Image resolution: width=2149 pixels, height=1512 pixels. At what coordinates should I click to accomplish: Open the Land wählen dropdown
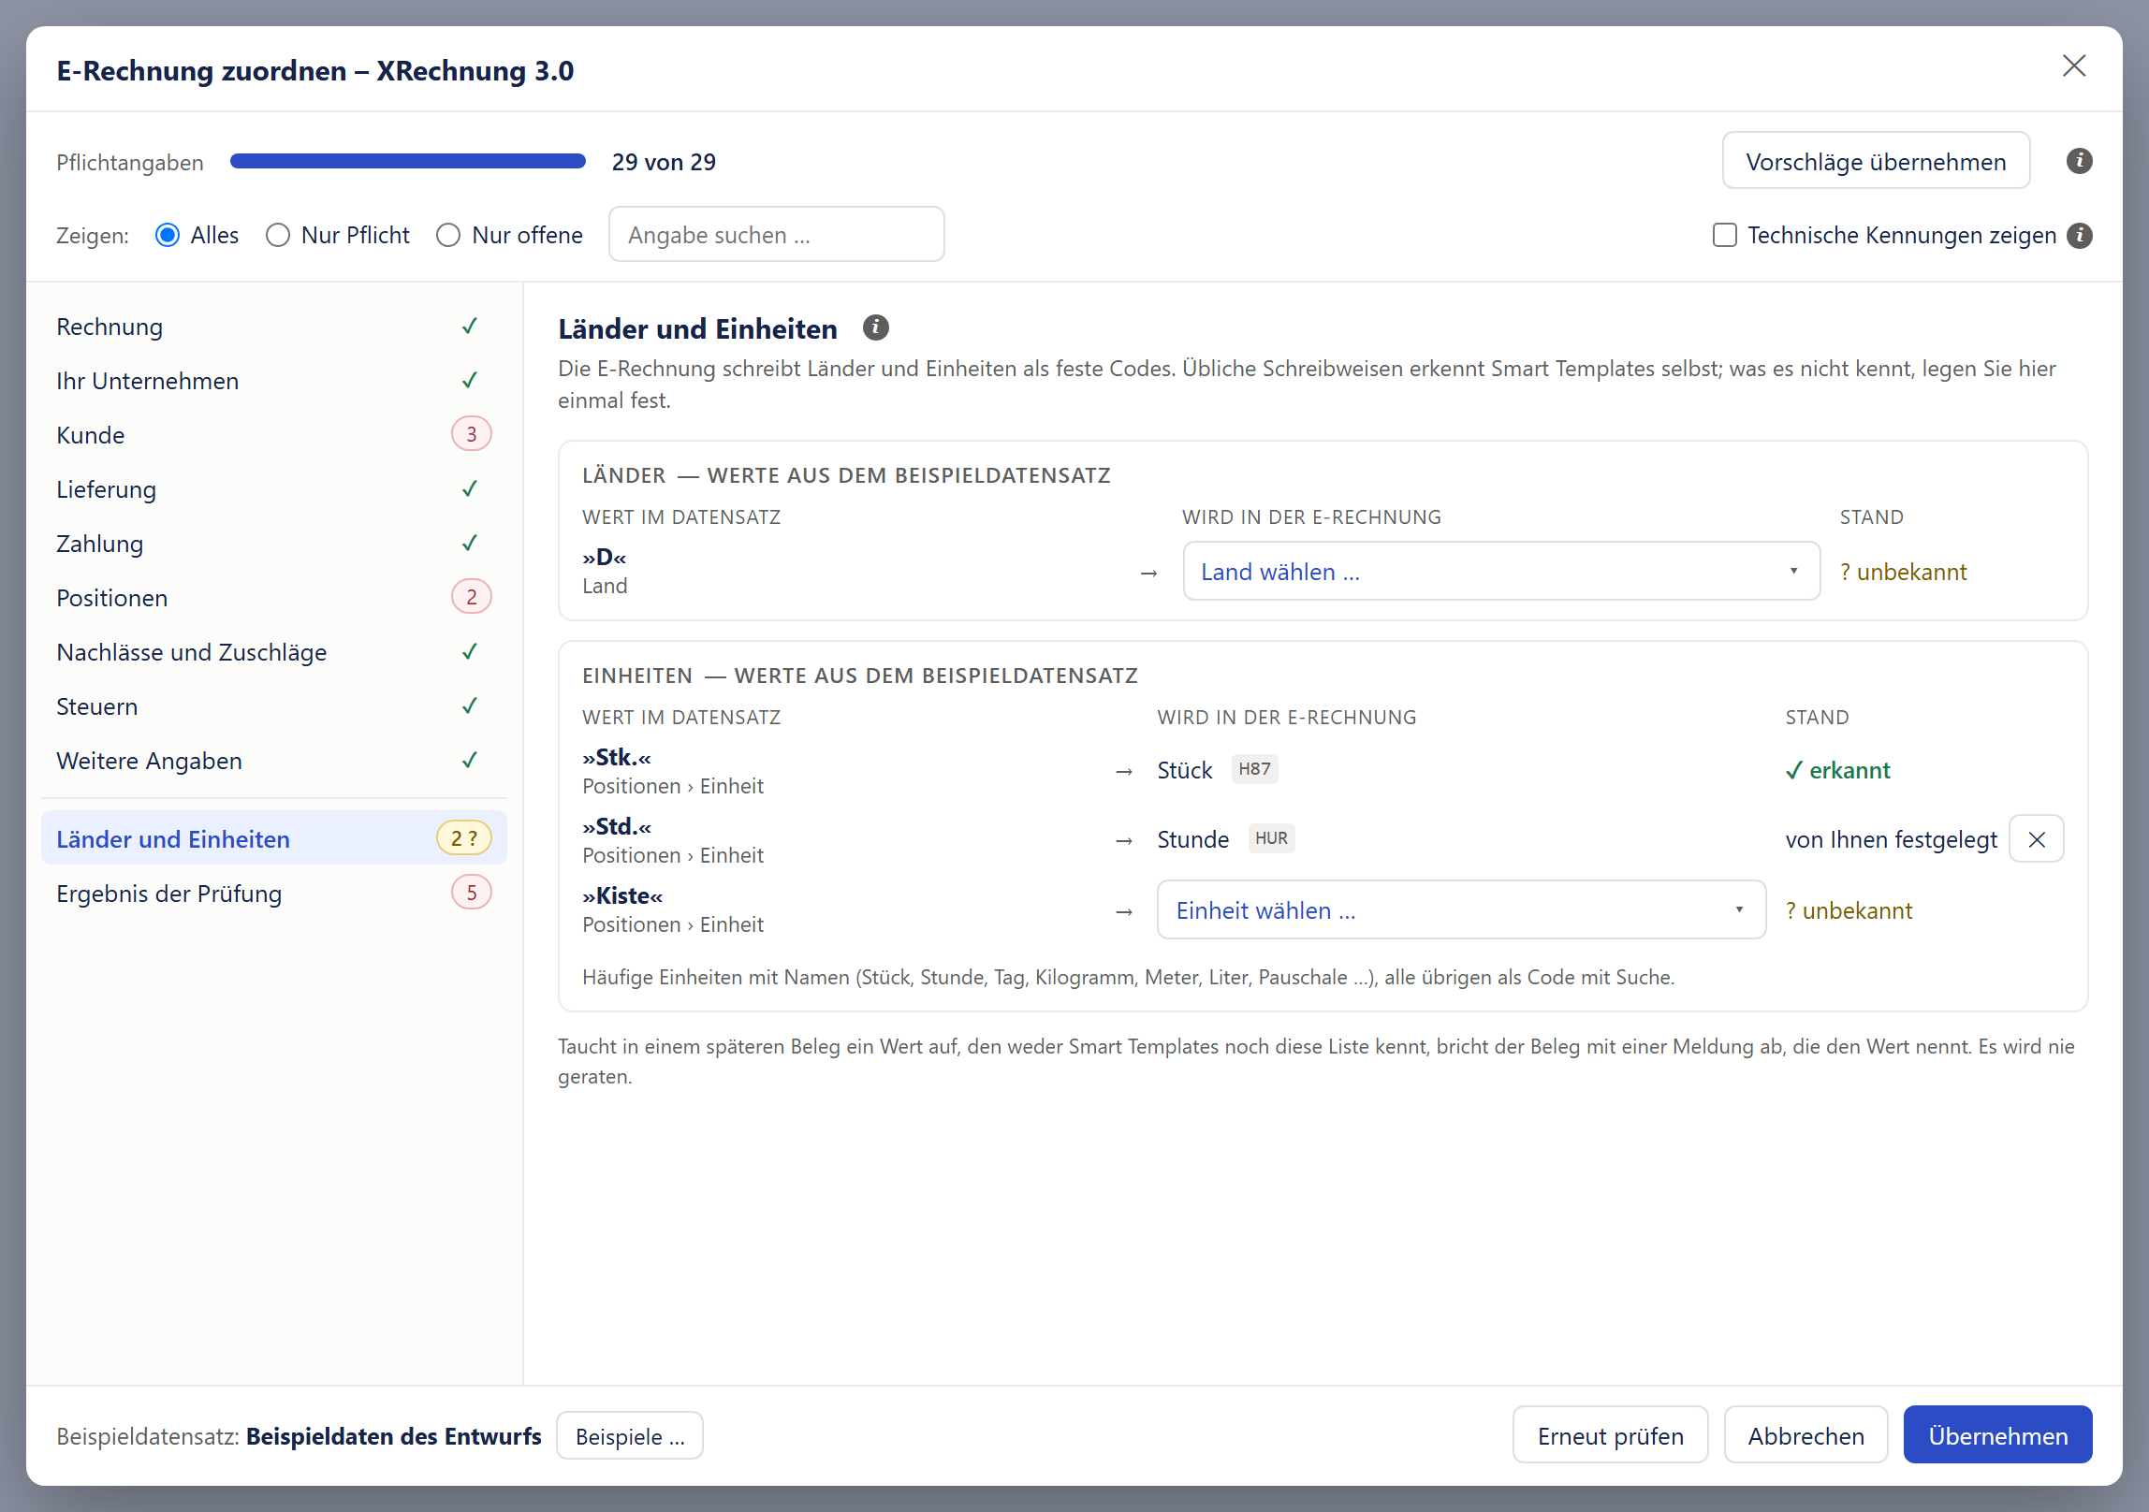pyautogui.click(x=1501, y=571)
